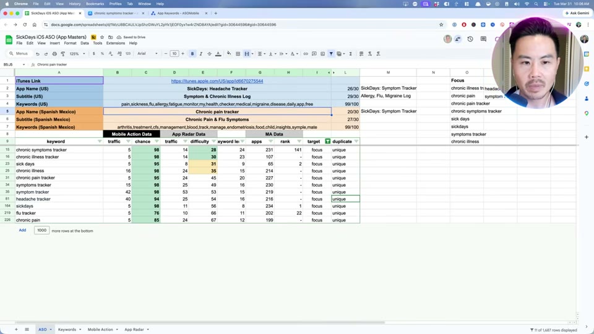The height and width of the screenshot is (334, 594).
Task: Insert a comment from toolbar
Action: pyautogui.click(x=314, y=54)
